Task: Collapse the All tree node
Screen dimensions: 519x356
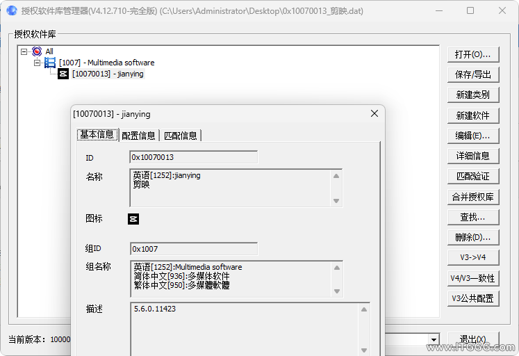Action: click(x=24, y=51)
